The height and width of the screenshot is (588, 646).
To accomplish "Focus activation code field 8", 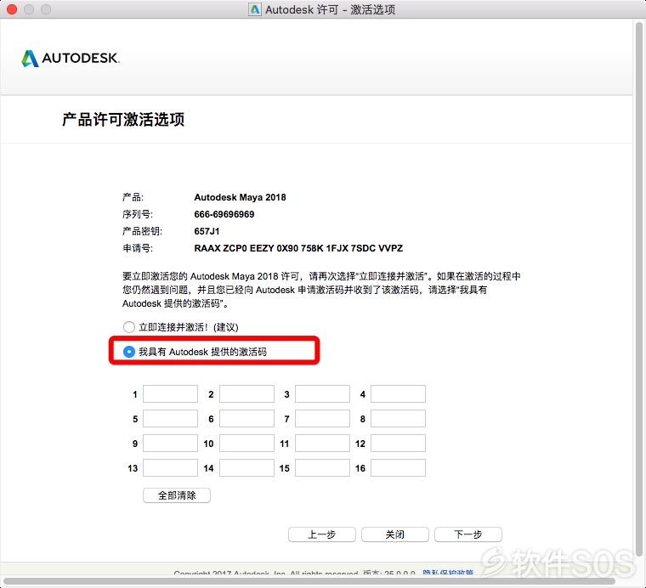I will 398,419.
